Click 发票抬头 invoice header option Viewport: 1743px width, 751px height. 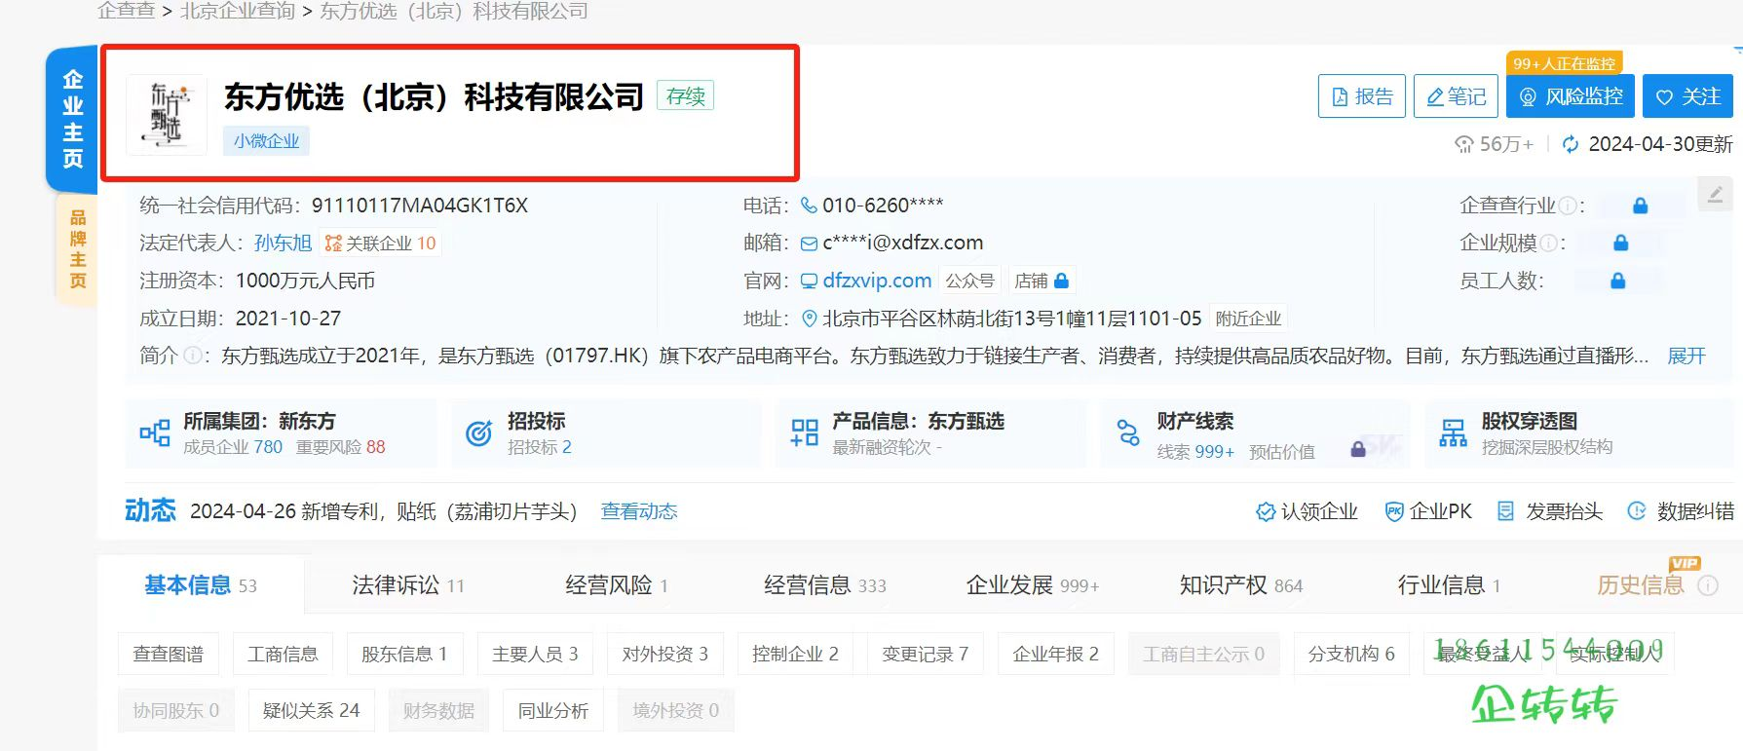click(x=1550, y=511)
